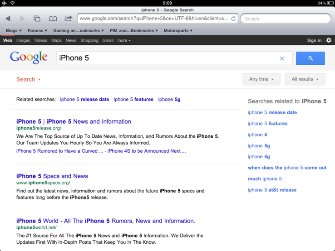Click Sign in
The image size is (335, 251).
[314, 40]
